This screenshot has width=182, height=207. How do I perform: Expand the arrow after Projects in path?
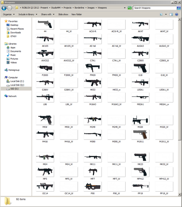pos(73,8)
